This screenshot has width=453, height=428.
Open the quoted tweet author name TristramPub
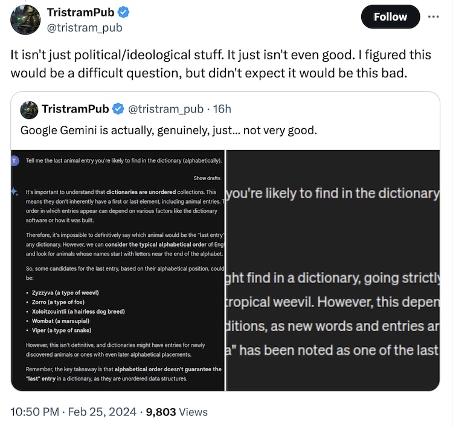point(75,109)
